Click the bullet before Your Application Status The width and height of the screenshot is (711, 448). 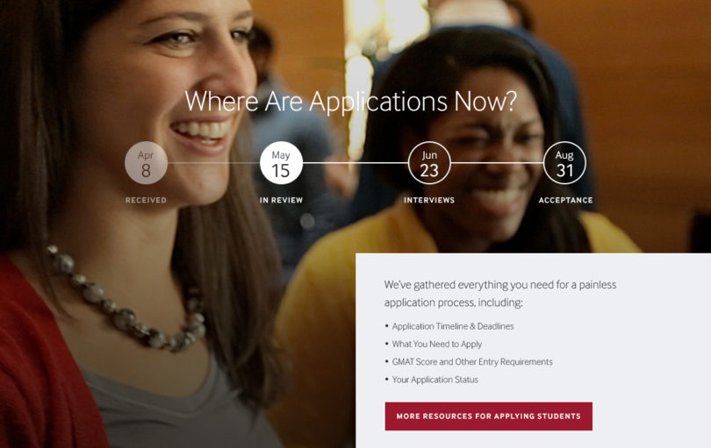click(387, 379)
